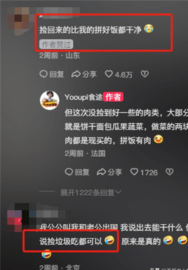Tap the winking emoji in author's reply
The height and width of the screenshot is (270, 188).
[x=158, y=140]
